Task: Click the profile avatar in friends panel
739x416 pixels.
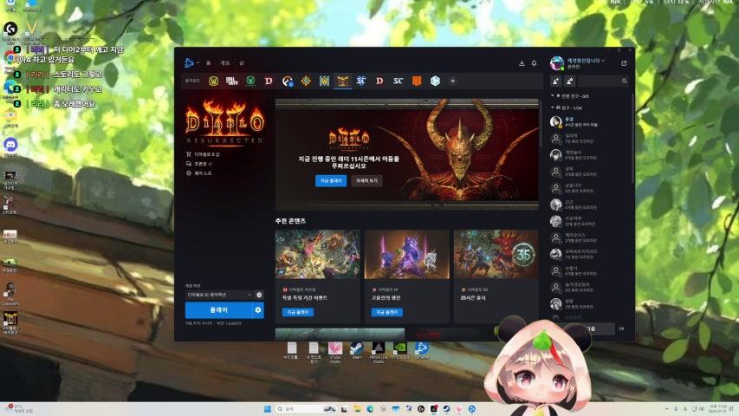Action: [x=556, y=62]
